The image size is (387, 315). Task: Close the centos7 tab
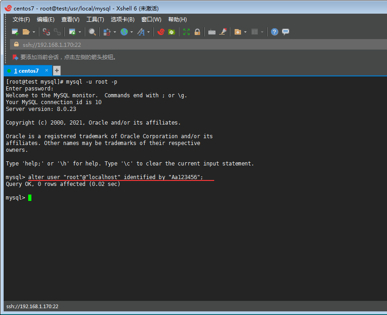pyautogui.click(x=46, y=70)
